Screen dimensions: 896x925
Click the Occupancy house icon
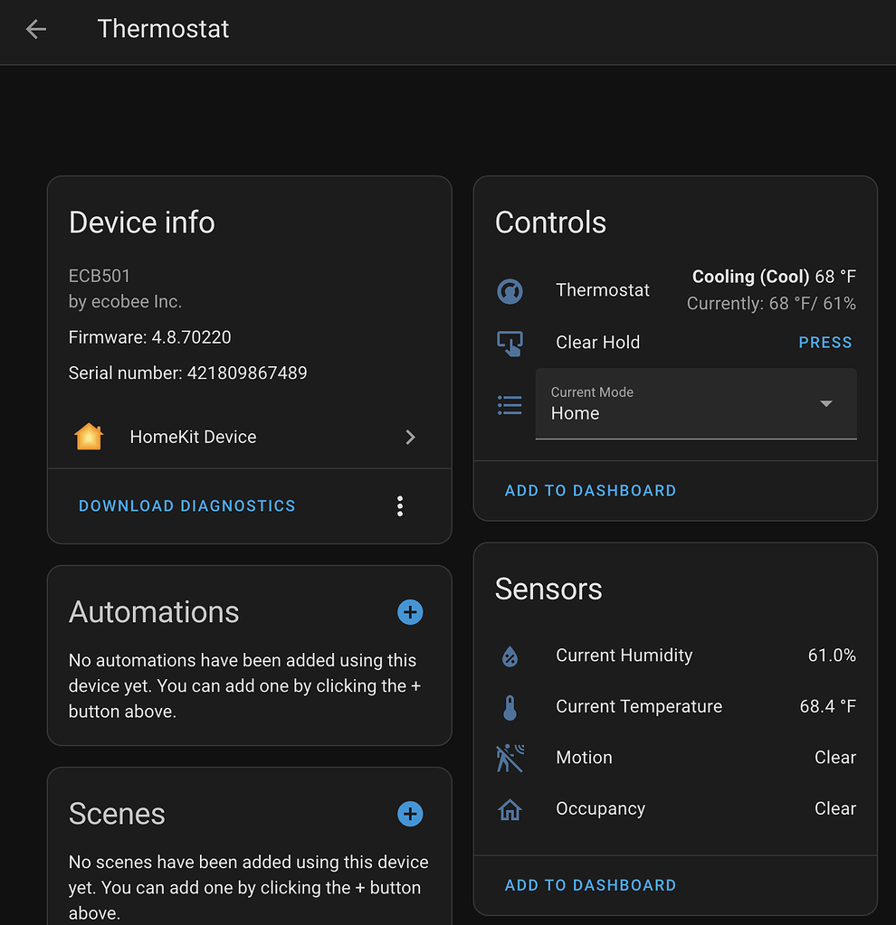[510, 809]
